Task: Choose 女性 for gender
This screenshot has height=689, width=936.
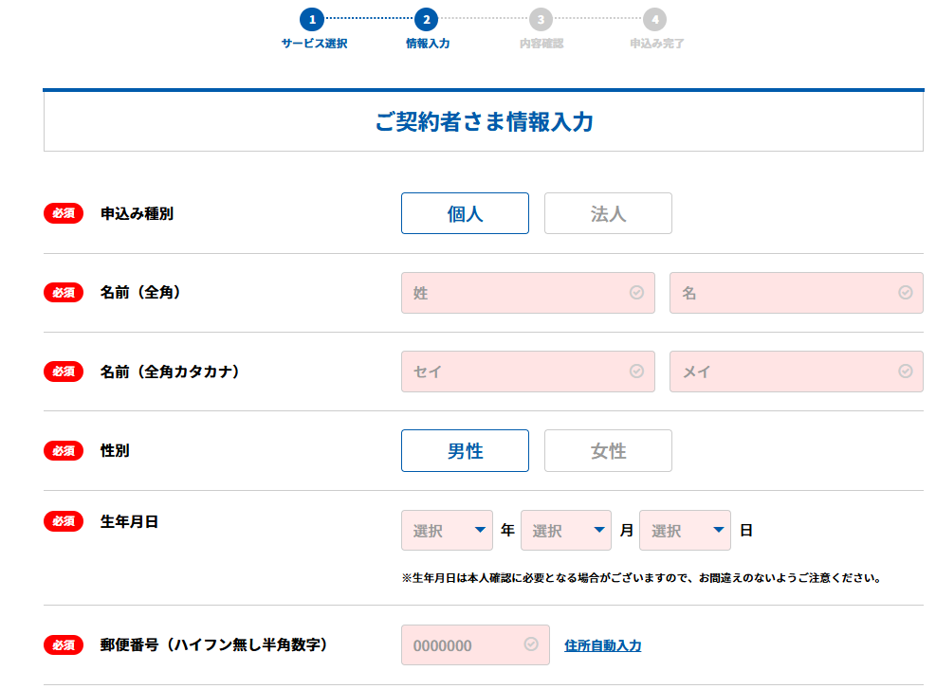Action: [x=608, y=451]
